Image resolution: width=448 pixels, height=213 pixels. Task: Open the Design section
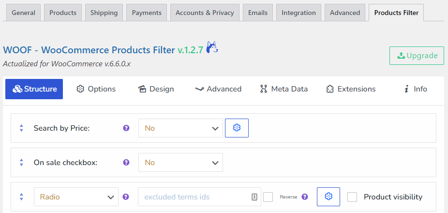[x=156, y=89]
